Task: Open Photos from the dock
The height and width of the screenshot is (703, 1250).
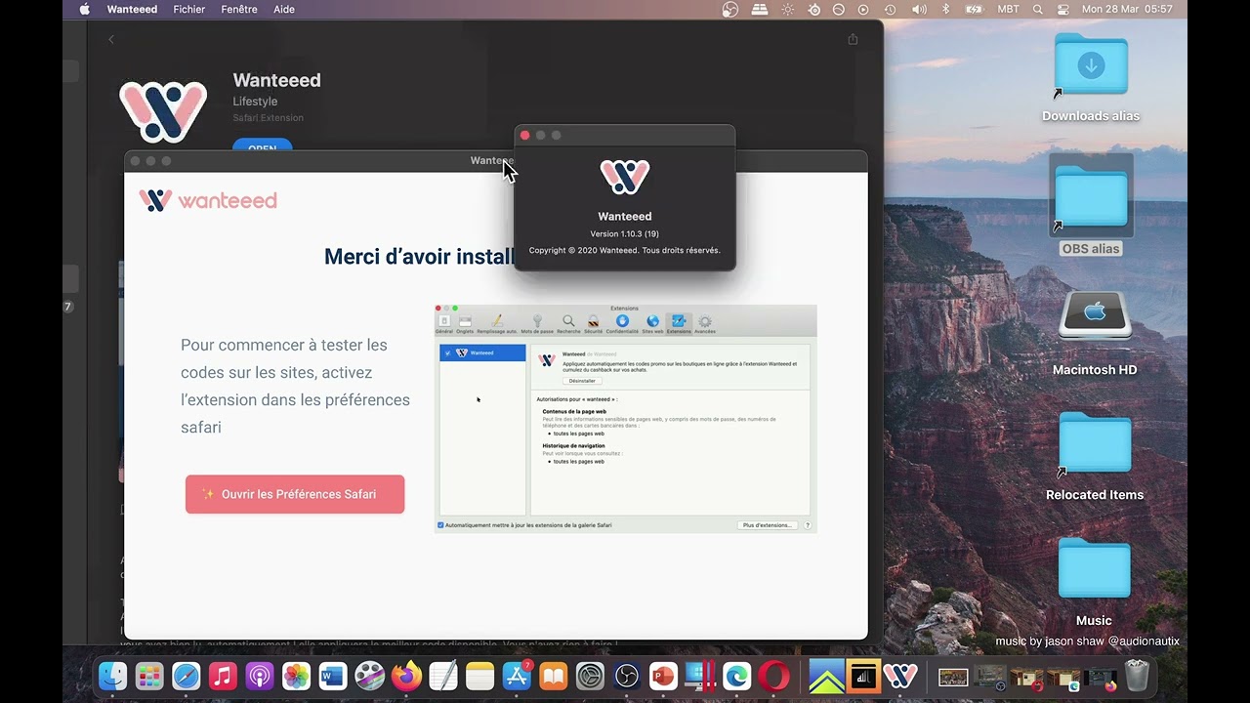Action: tap(296, 676)
